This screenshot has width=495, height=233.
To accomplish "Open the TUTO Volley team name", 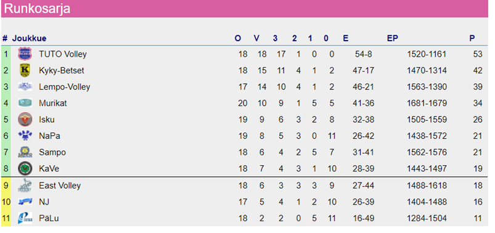I will pyautogui.click(x=63, y=54).
